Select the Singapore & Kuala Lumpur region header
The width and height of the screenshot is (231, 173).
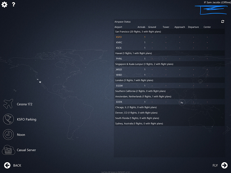[x=170, y=64]
